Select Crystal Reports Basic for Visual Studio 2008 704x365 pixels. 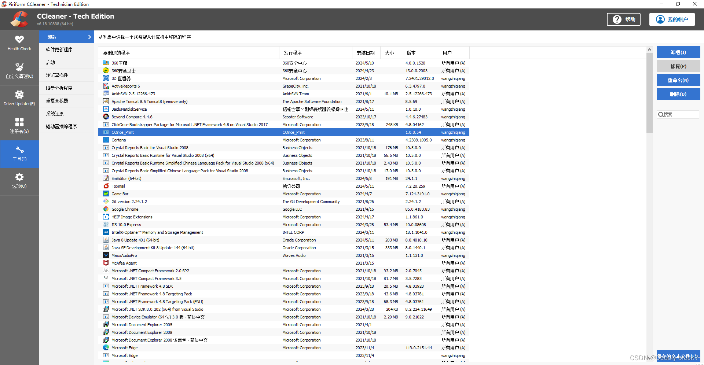tap(284, 148)
